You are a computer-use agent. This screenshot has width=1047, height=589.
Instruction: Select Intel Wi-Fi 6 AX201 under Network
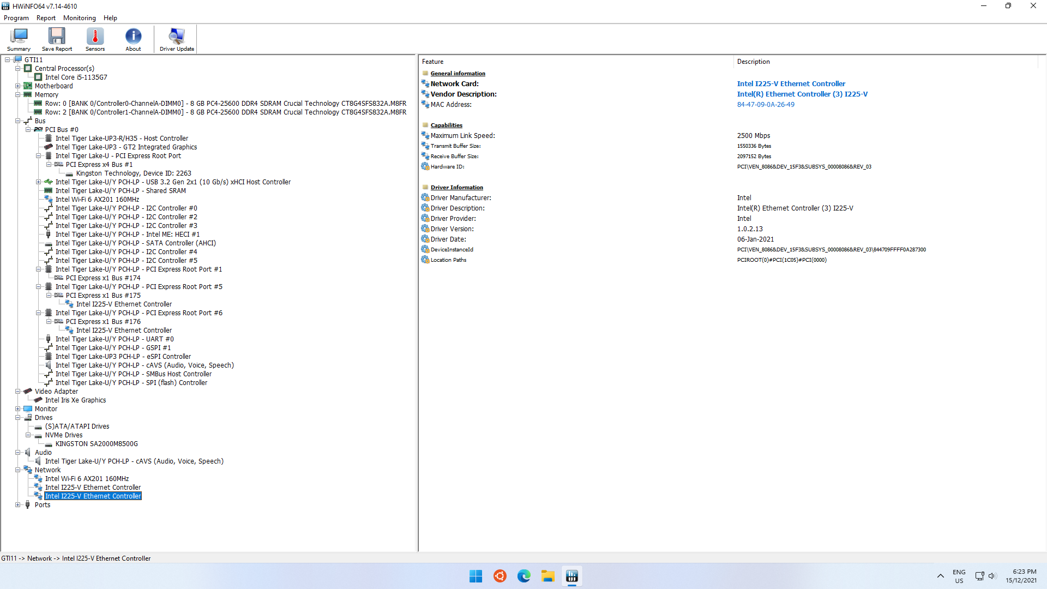pos(87,479)
